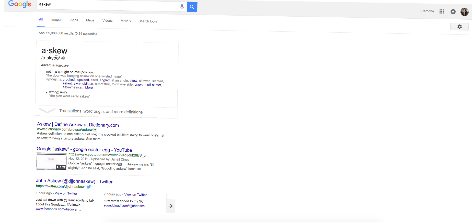
Task: Switch to the Maps tab
Action: [90, 20]
